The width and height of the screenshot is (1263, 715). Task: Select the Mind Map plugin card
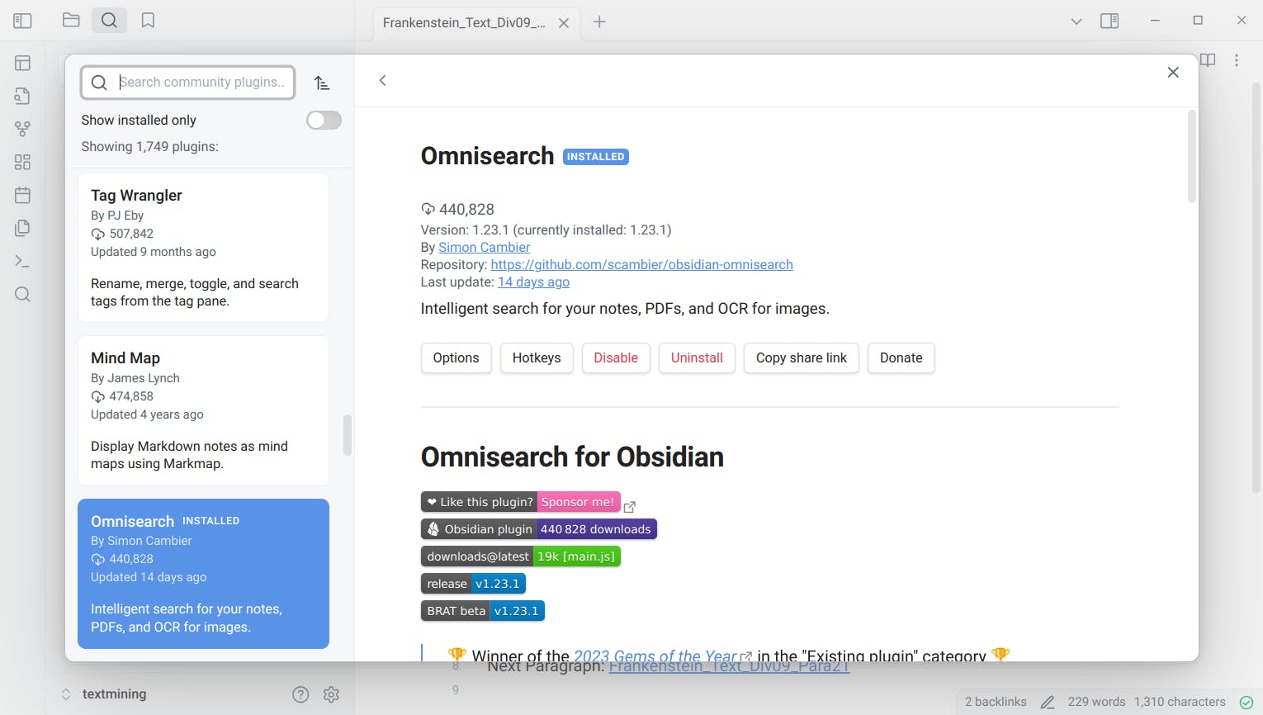point(203,410)
